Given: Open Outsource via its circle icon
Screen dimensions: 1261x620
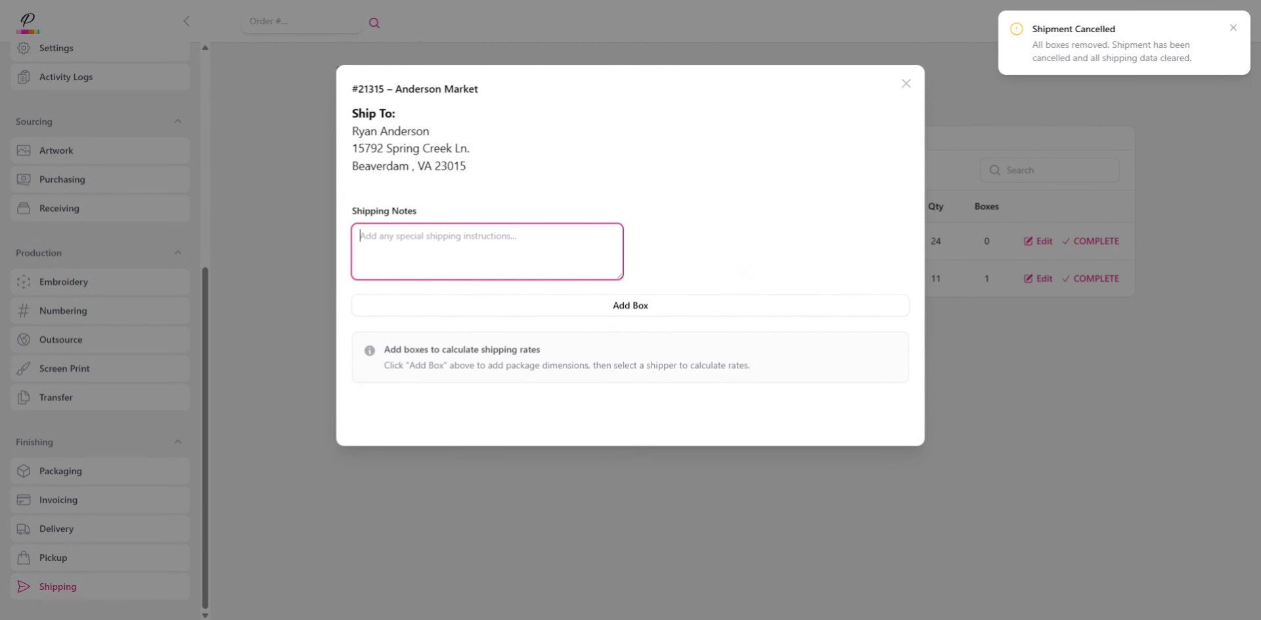Looking at the screenshot, I should [x=24, y=340].
